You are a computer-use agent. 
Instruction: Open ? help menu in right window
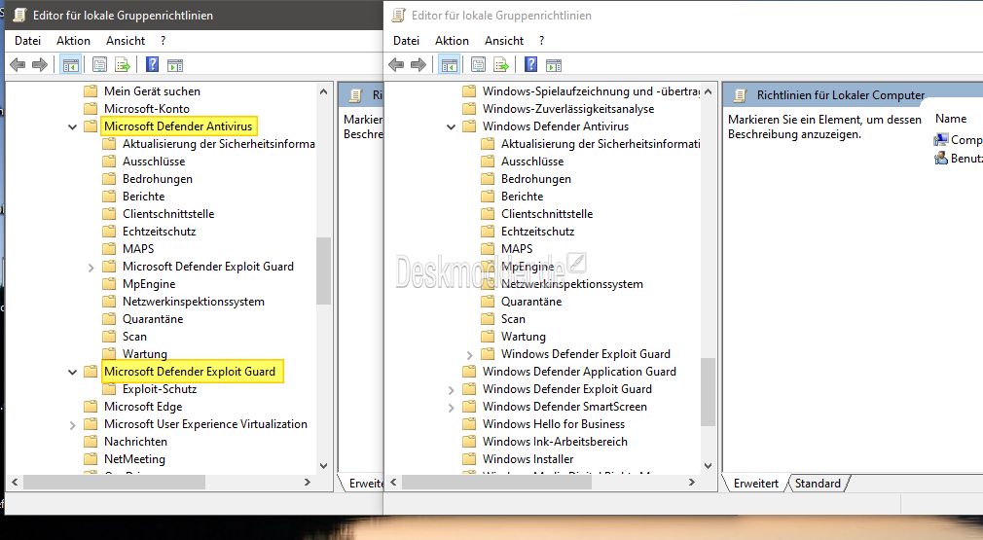(x=542, y=41)
